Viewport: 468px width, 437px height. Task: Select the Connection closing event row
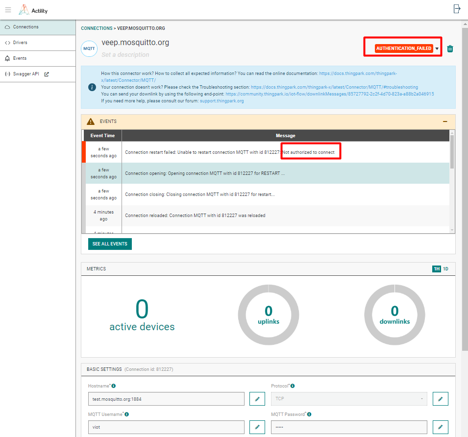point(266,194)
